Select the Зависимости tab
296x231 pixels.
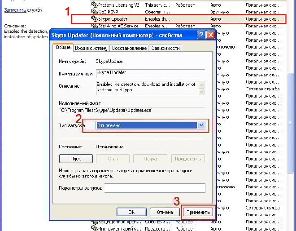tap(166, 48)
